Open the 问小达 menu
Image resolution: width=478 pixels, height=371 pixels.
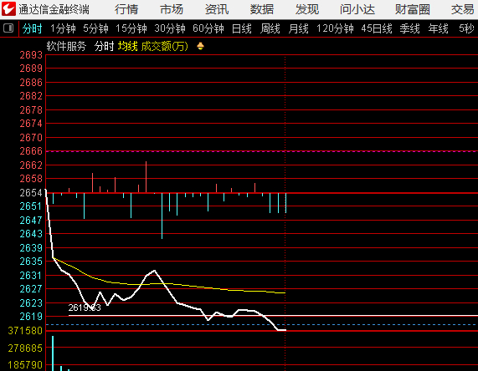[x=357, y=9]
